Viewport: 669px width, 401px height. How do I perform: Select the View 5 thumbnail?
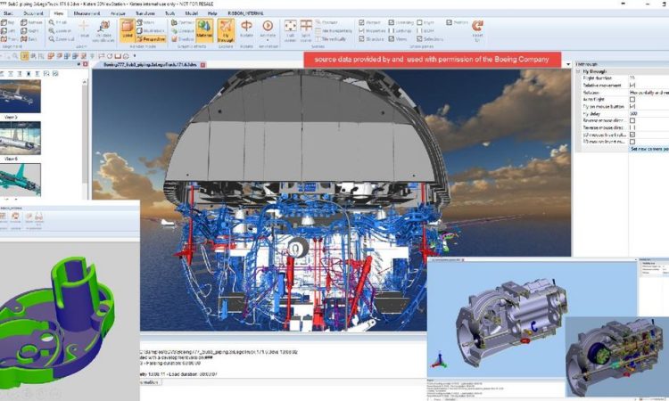click(21, 96)
